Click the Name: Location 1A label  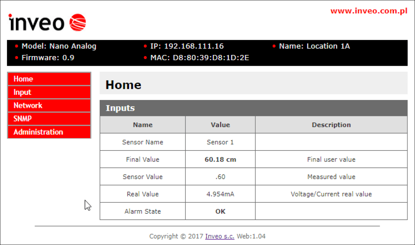(314, 46)
